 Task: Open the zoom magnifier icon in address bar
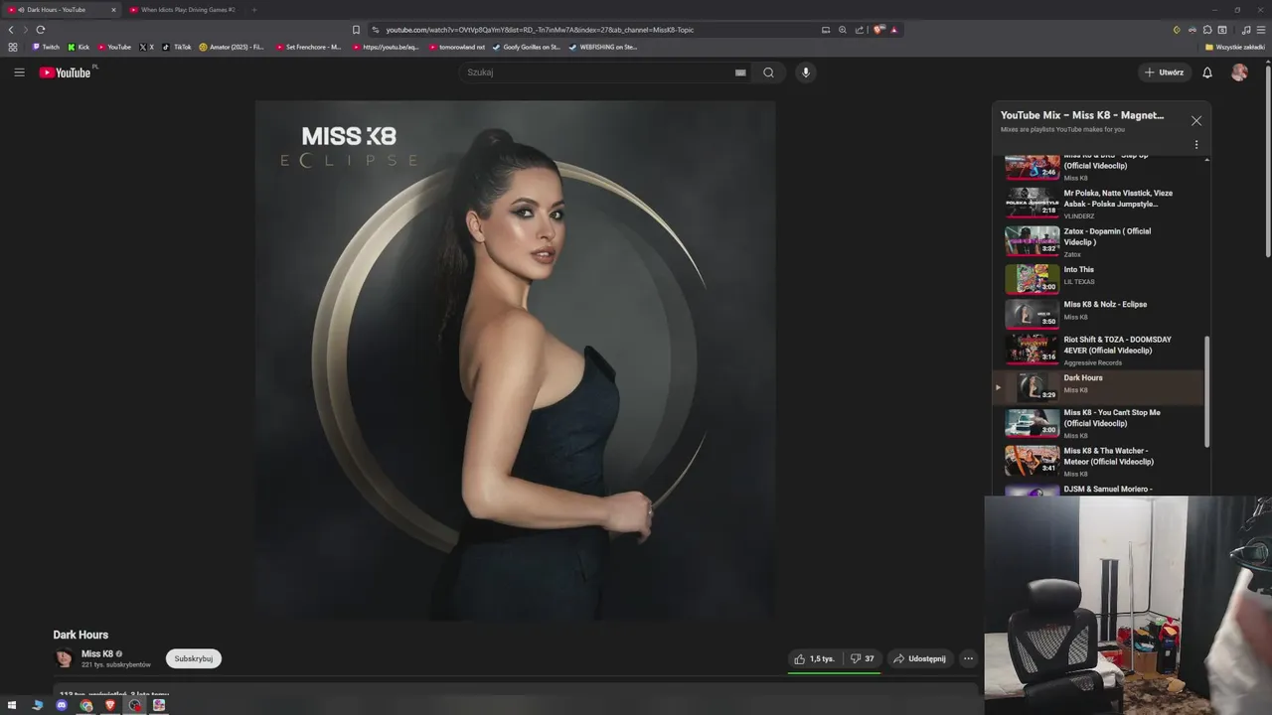click(x=843, y=30)
